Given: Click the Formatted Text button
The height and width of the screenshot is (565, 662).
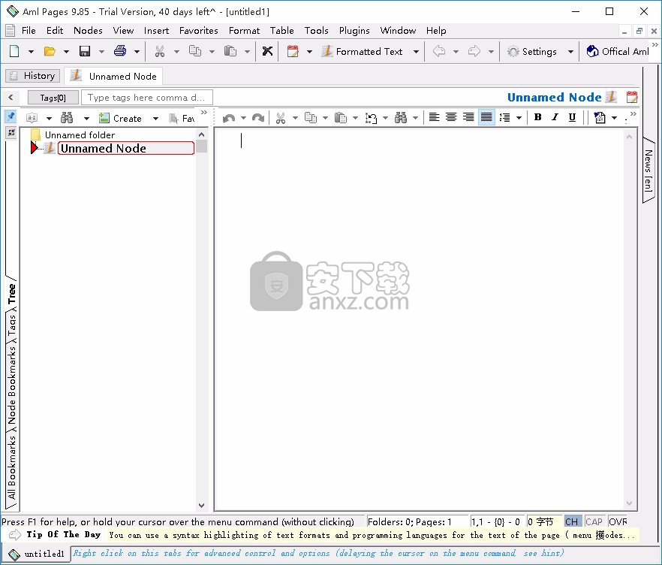Looking at the screenshot, I should [x=363, y=52].
